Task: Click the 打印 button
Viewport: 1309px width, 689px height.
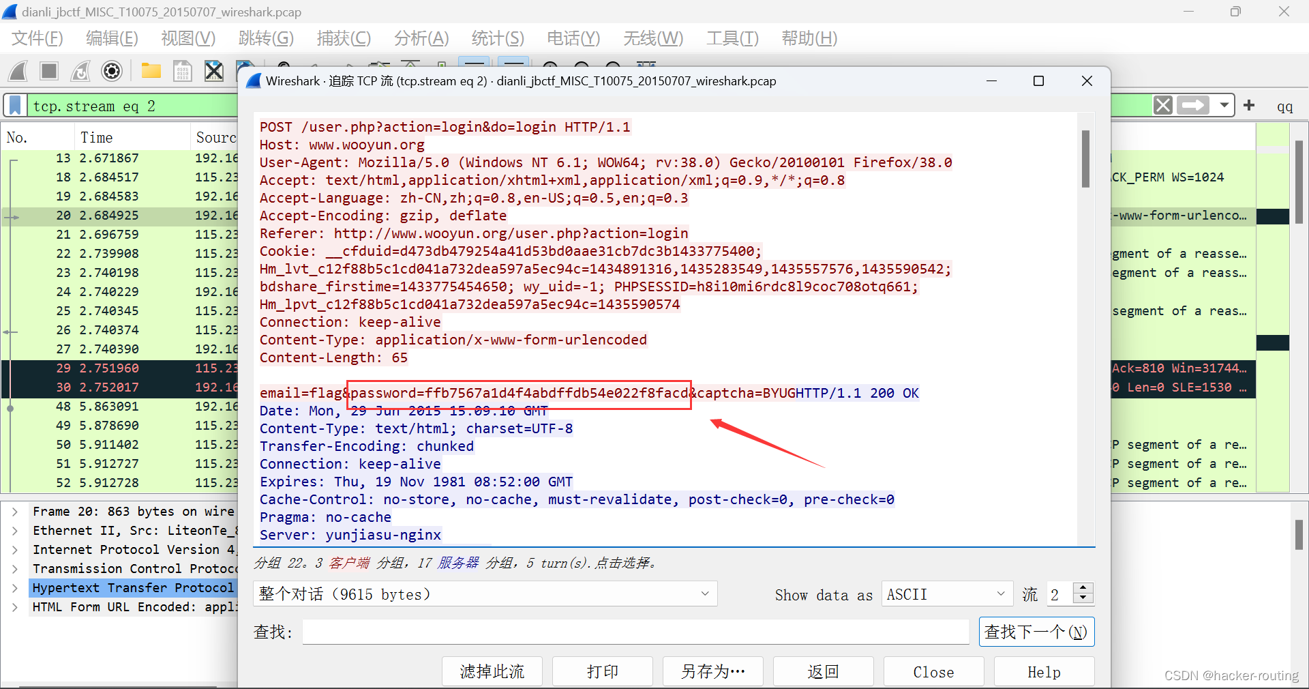Action: 603,672
